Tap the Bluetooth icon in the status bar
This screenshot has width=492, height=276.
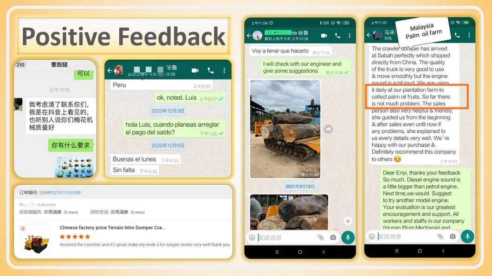[x=321, y=23]
